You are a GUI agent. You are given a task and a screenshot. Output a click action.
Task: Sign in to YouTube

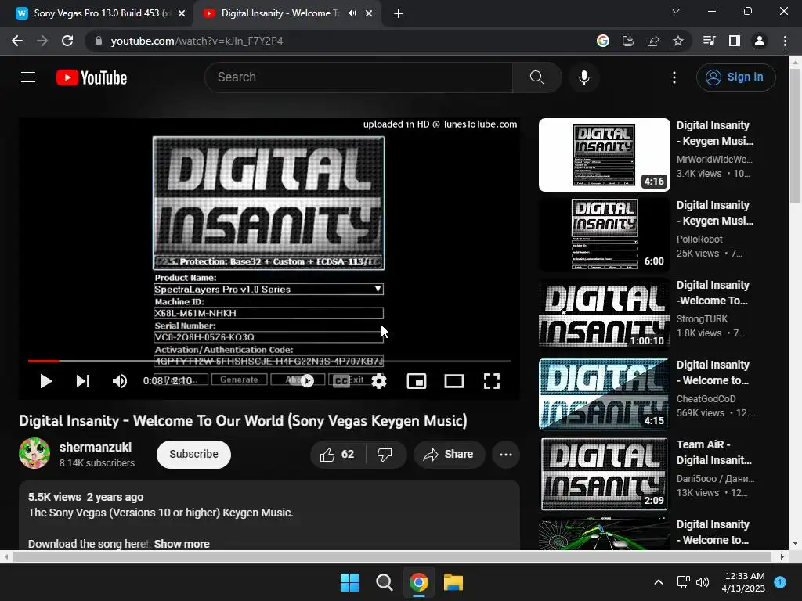tap(735, 77)
